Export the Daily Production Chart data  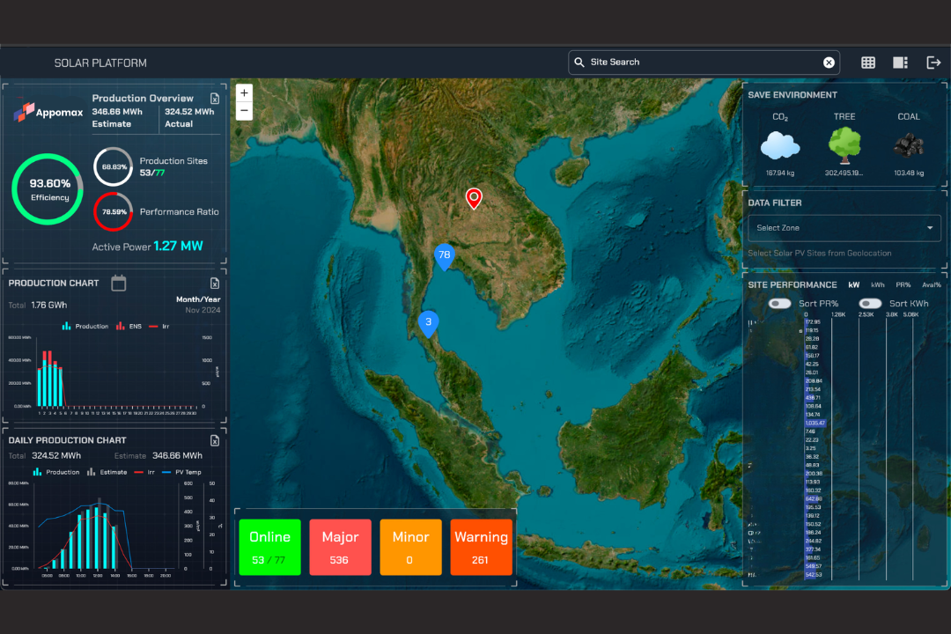[215, 440]
